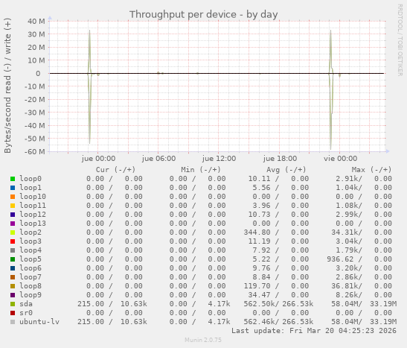
Task: Click the 'sda' device name
Action: tap(26, 304)
